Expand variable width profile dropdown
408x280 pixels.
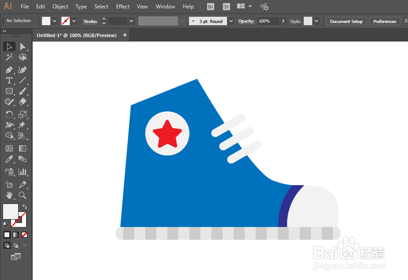point(182,21)
